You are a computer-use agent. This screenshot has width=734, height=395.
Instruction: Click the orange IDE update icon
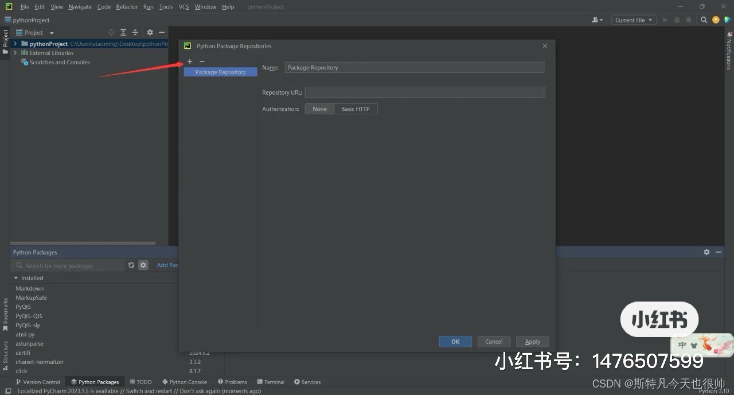click(x=716, y=20)
